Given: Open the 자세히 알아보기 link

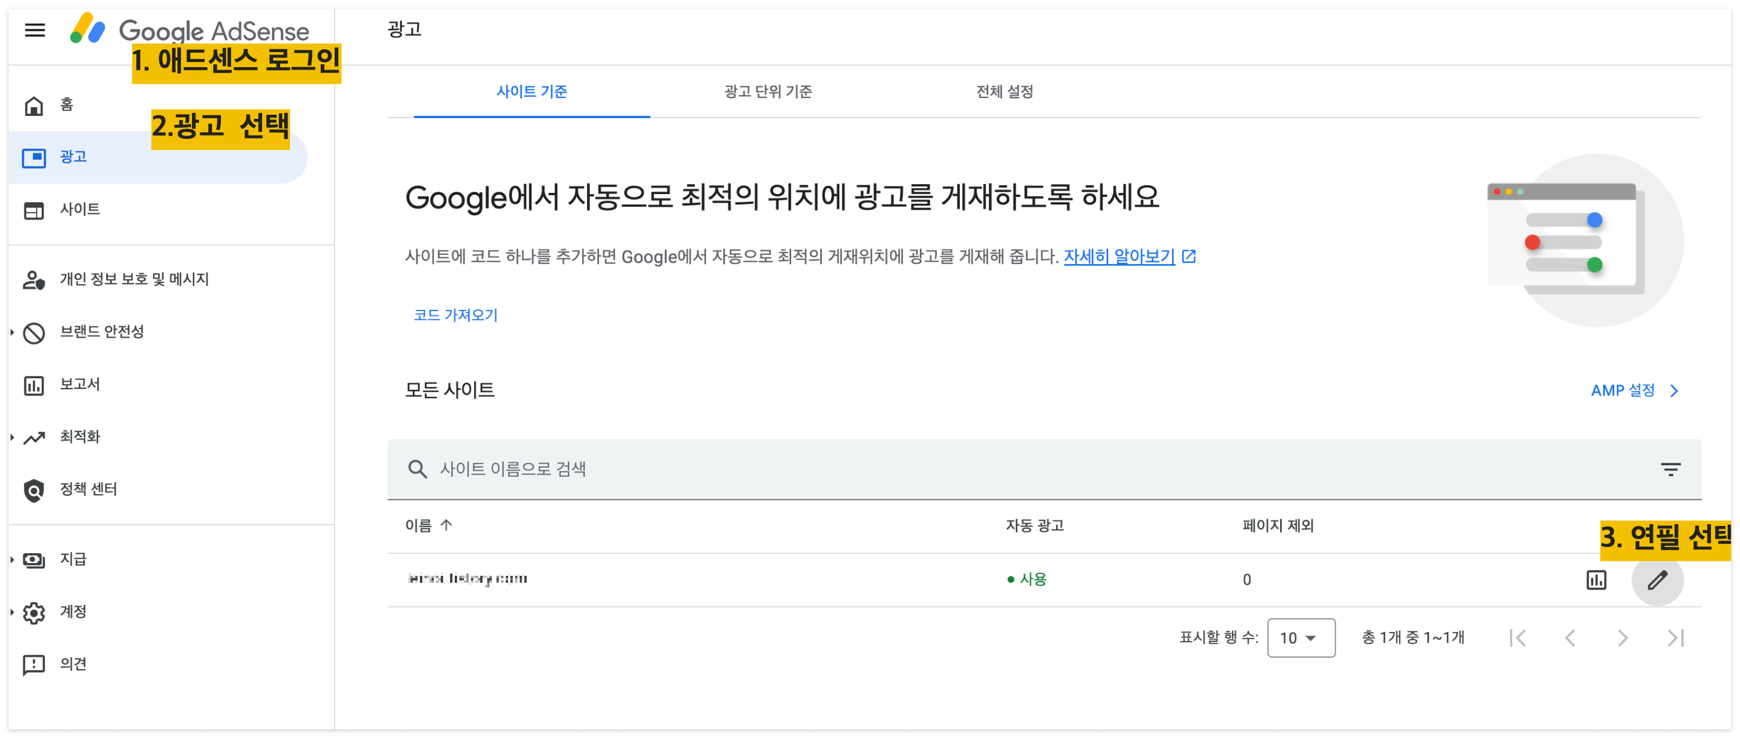Looking at the screenshot, I should point(1119,257).
